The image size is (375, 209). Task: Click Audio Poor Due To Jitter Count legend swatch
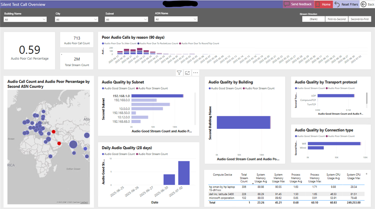click(x=103, y=44)
